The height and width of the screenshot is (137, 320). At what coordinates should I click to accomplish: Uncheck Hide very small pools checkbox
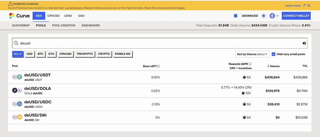[273, 54]
